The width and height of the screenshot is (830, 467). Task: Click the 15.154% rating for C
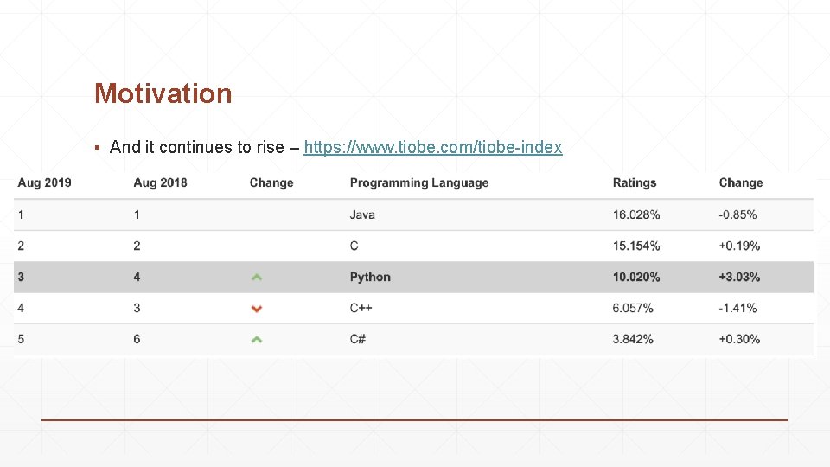636,246
